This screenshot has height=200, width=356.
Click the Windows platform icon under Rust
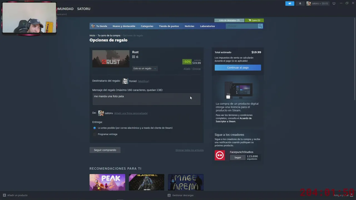tap(133, 57)
